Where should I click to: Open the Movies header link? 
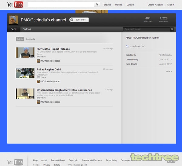click(x=119, y=5)
